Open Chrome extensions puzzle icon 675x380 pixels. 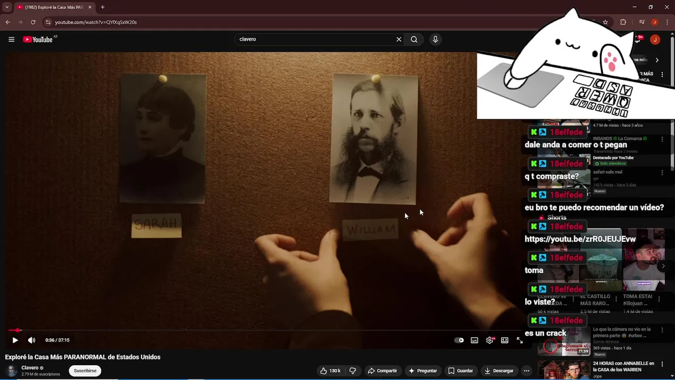tap(623, 22)
